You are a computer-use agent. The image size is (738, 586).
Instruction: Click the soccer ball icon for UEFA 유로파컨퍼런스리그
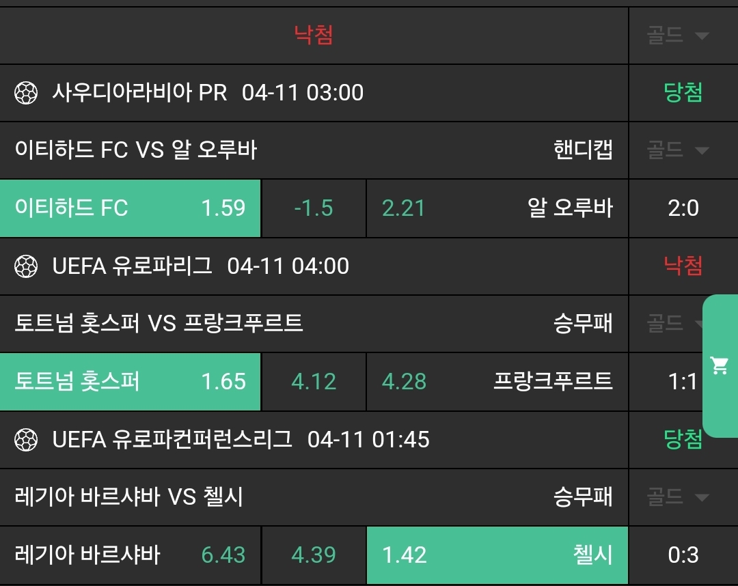(x=26, y=439)
